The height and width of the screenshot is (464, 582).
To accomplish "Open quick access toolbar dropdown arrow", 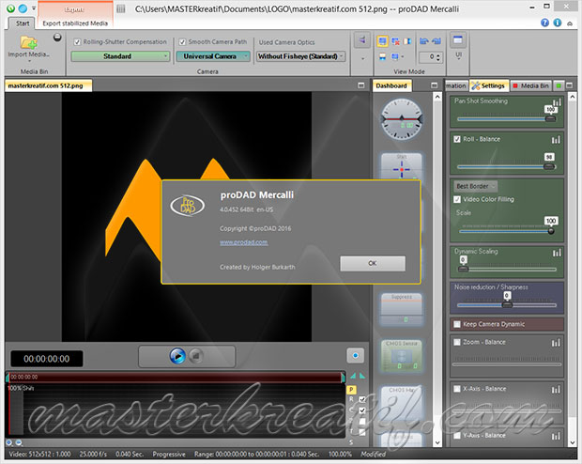I will click(x=34, y=8).
